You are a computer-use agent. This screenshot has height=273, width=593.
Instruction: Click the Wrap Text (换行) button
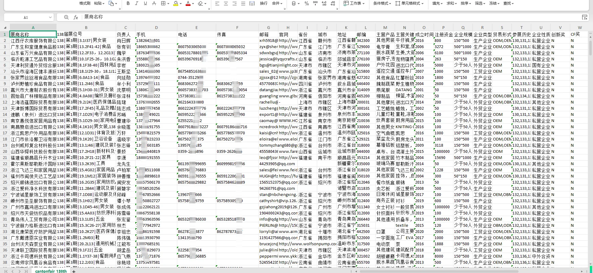(x=263, y=3)
